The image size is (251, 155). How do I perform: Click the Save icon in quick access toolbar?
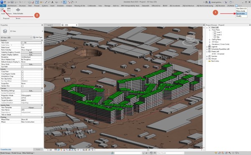coord(12,2)
